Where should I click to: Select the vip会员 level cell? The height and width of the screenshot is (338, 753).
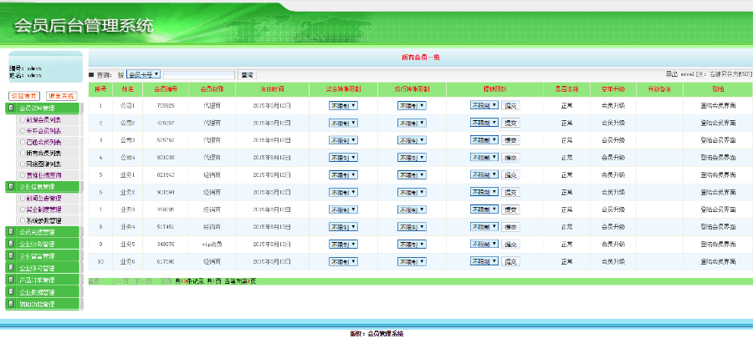pyautogui.click(x=212, y=245)
